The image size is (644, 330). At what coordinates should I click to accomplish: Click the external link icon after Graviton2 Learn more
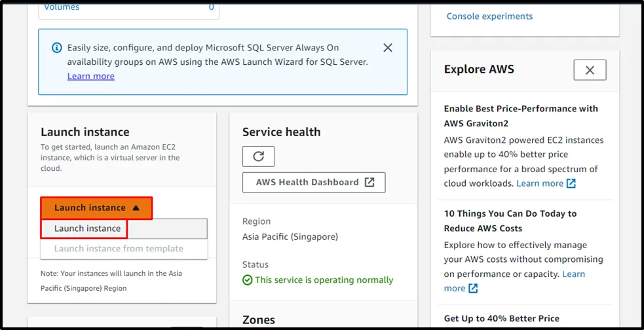click(571, 184)
